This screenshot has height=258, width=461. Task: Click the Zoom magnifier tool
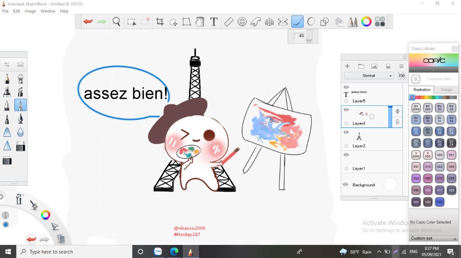pos(116,22)
